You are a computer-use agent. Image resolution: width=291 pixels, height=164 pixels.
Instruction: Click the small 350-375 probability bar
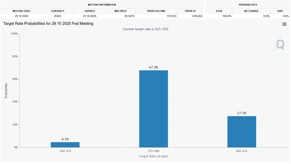pos(65,145)
